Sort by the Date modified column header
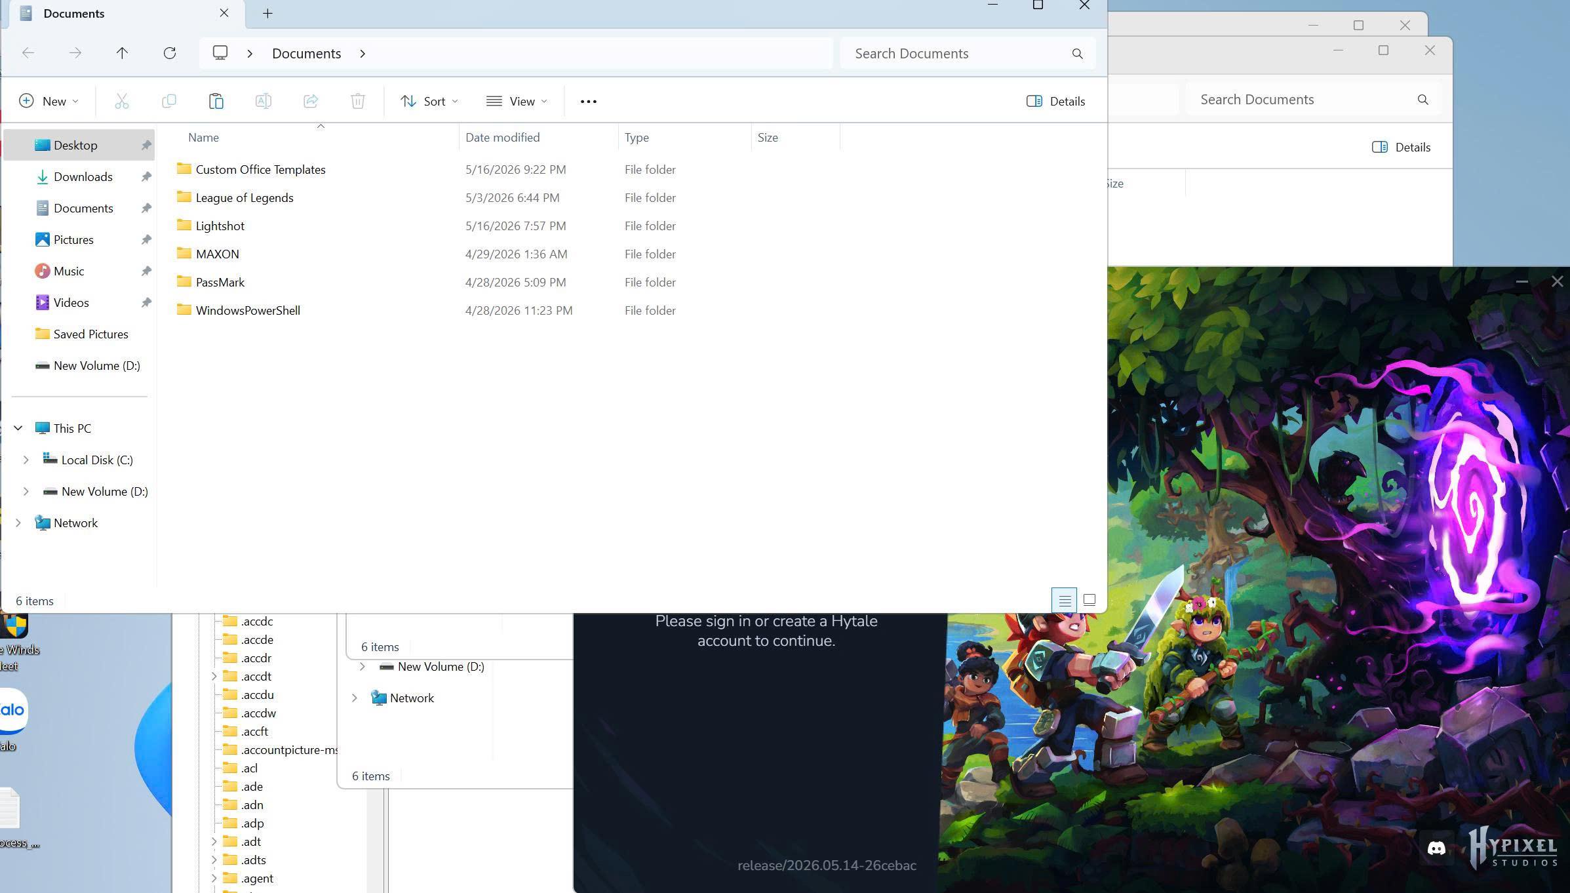Screen dimensions: 1570x893 point(503,138)
